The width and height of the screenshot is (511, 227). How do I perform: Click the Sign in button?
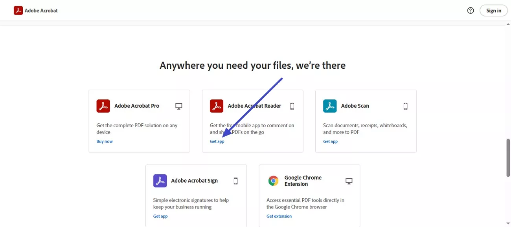click(494, 11)
